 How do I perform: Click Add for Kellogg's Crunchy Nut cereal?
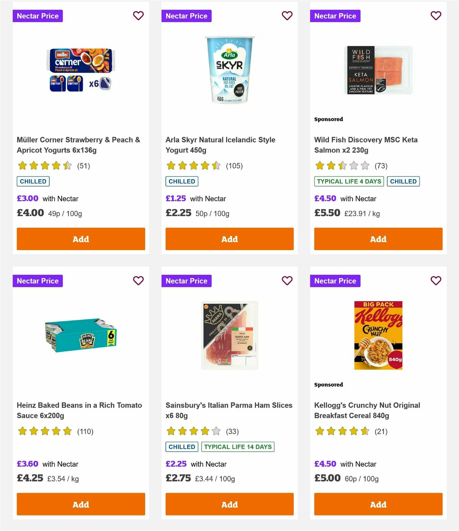pyautogui.click(x=378, y=504)
